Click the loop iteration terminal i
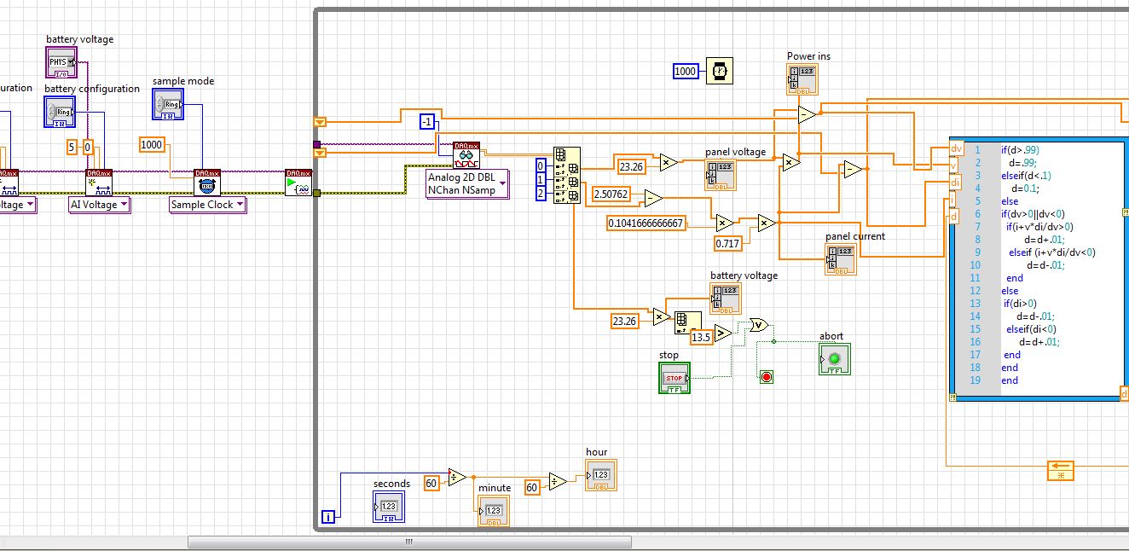This screenshot has height=551, width=1129. pos(328,516)
